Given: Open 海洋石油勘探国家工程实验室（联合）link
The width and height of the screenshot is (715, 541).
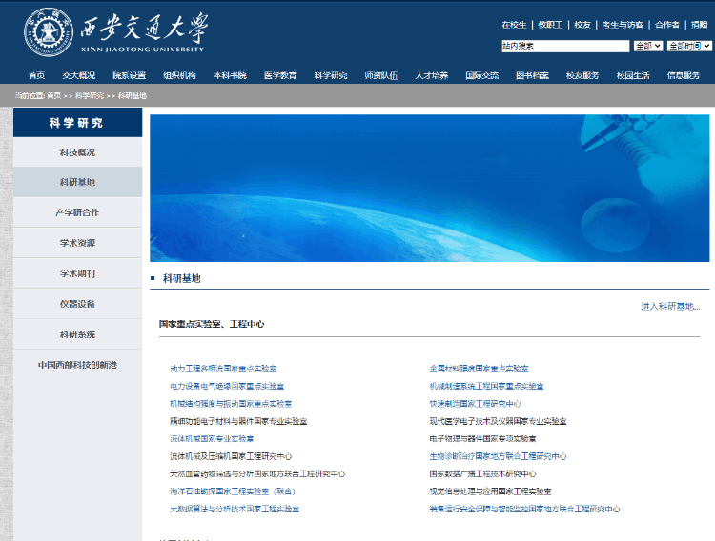Looking at the screenshot, I should pyautogui.click(x=233, y=491).
